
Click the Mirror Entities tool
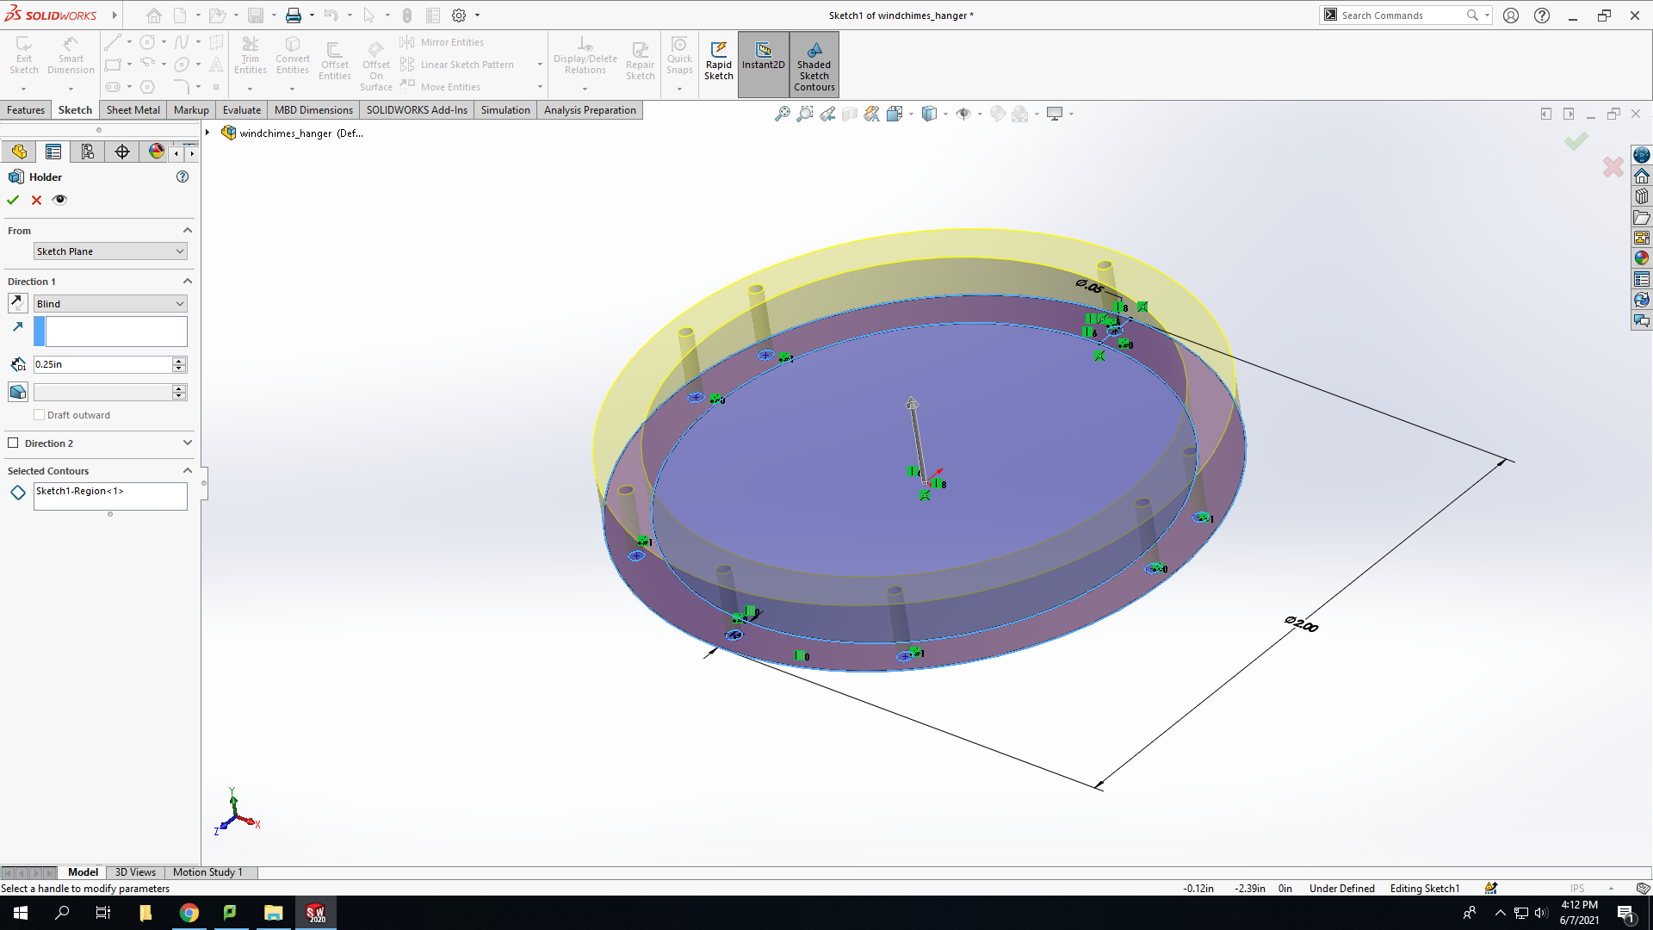[442, 42]
